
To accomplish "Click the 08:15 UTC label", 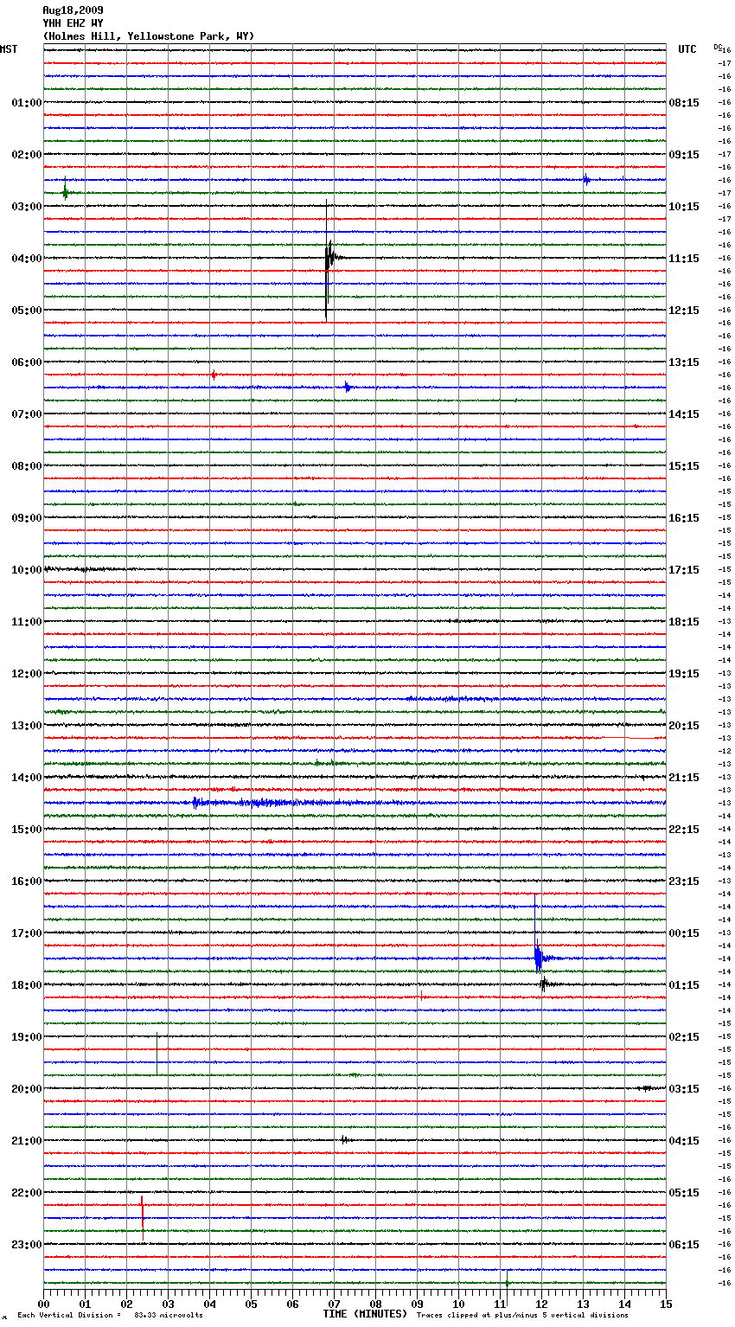I will point(684,103).
